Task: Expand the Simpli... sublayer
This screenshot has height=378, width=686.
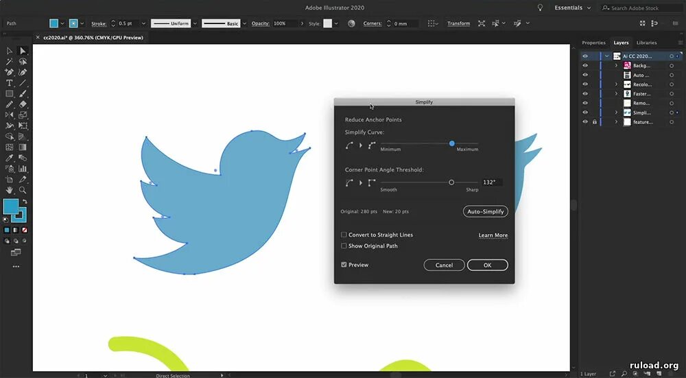Action: 617,113
